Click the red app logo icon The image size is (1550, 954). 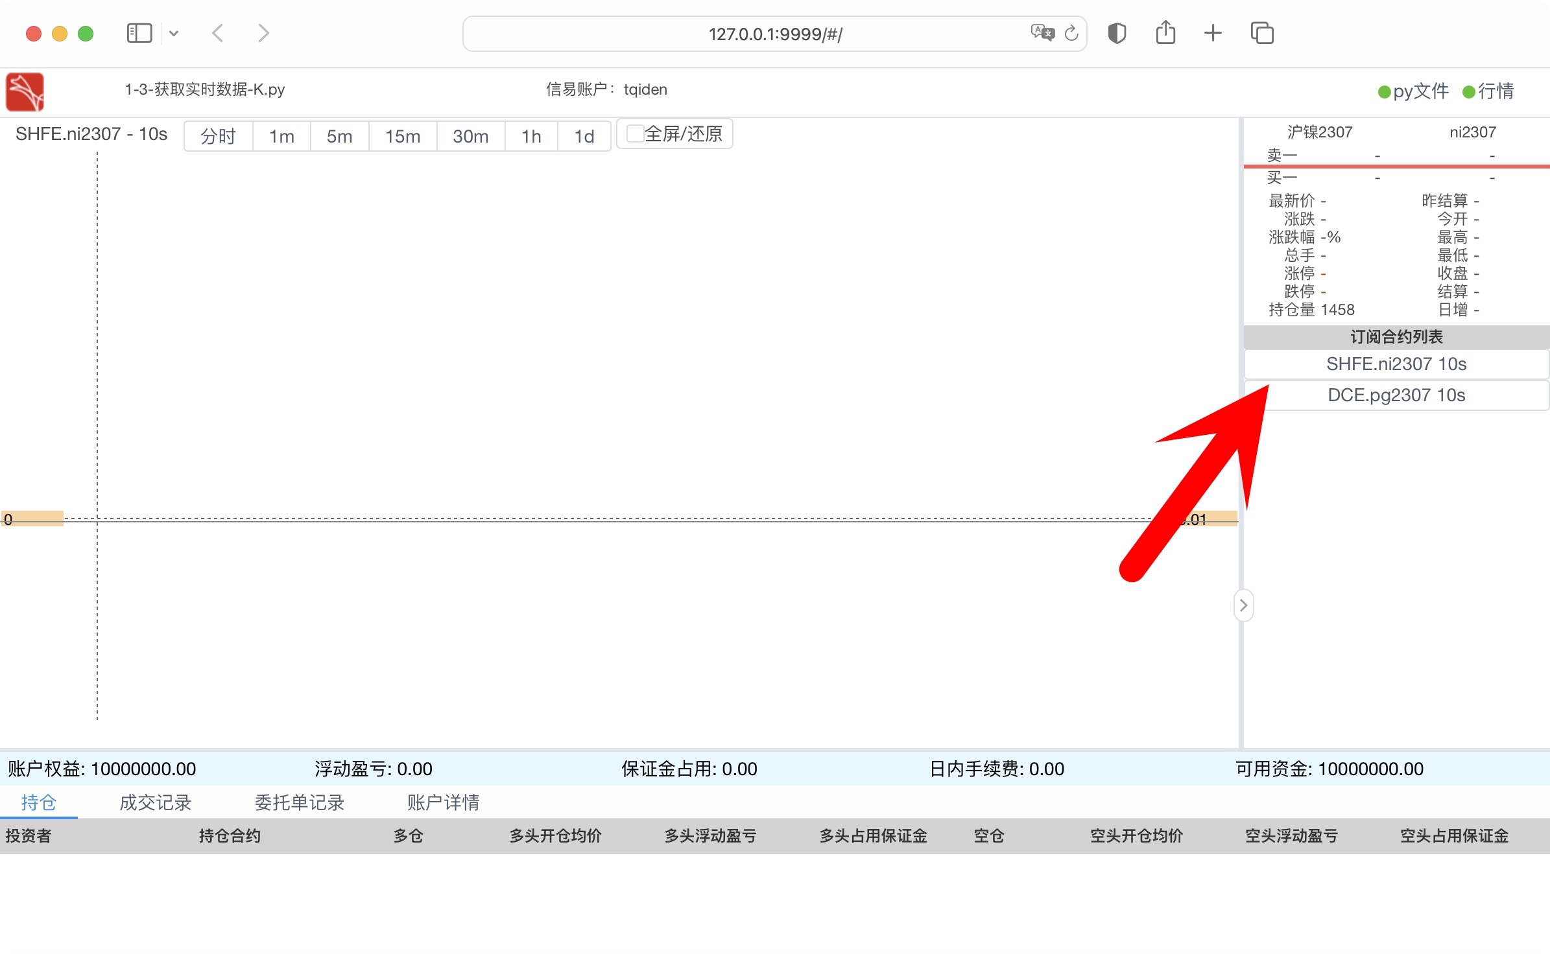[x=25, y=91]
